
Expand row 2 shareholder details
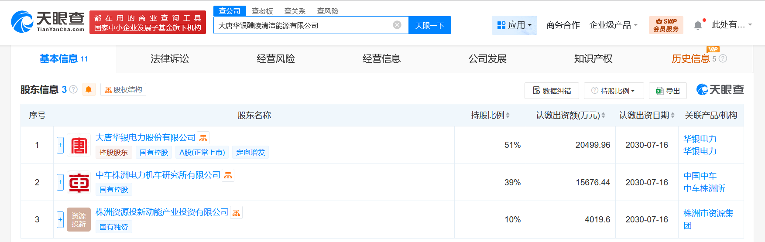coord(60,182)
